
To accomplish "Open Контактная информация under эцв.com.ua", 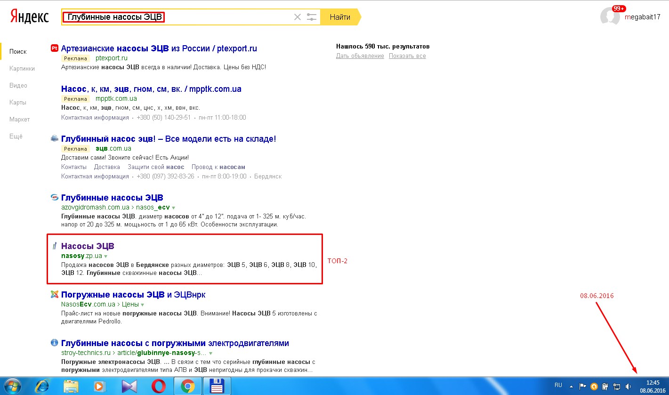I will (x=95, y=176).
